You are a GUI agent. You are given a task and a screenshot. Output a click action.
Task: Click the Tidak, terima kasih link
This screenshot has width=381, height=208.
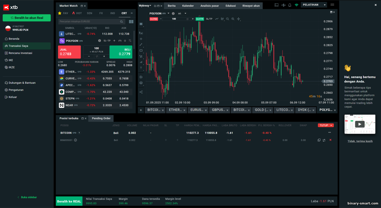pos(360,141)
